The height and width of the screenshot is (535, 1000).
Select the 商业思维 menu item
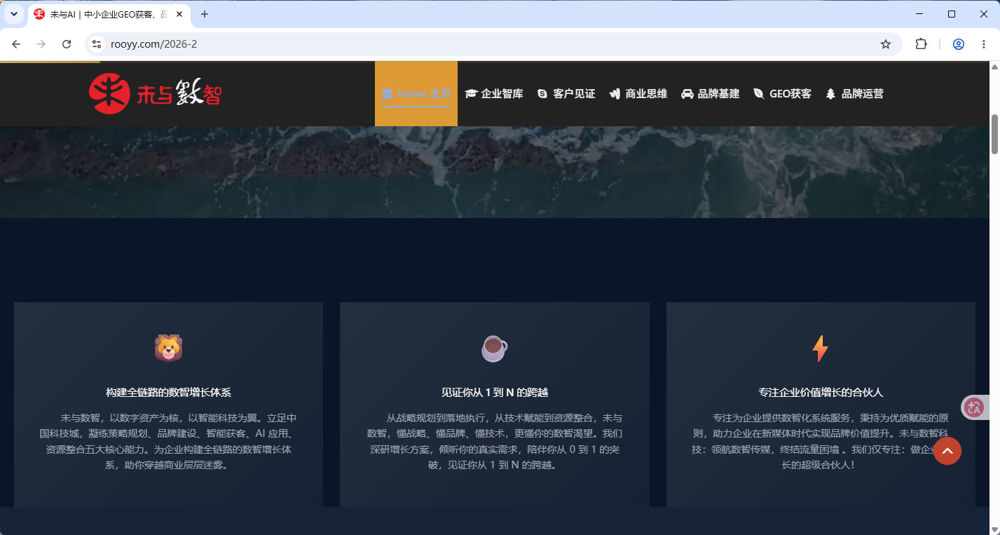638,94
